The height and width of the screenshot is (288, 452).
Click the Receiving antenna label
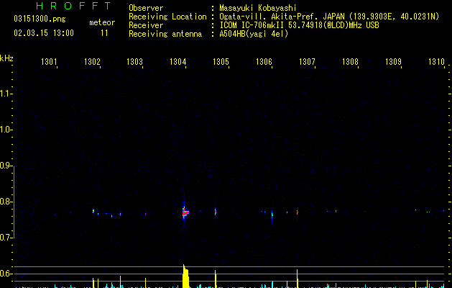coord(165,34)
